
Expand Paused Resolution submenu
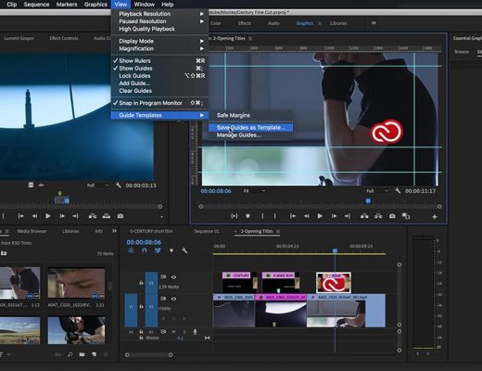click(x=159, y=21)
